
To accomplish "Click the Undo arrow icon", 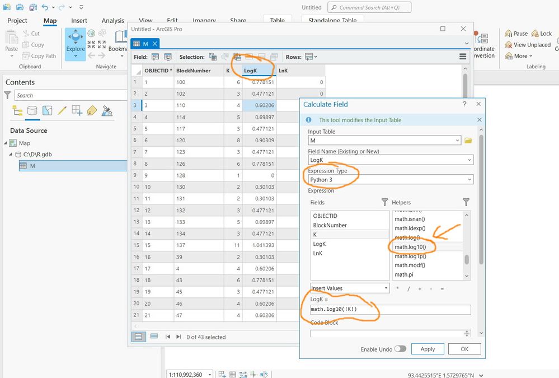I will click(x=45, y=7).
